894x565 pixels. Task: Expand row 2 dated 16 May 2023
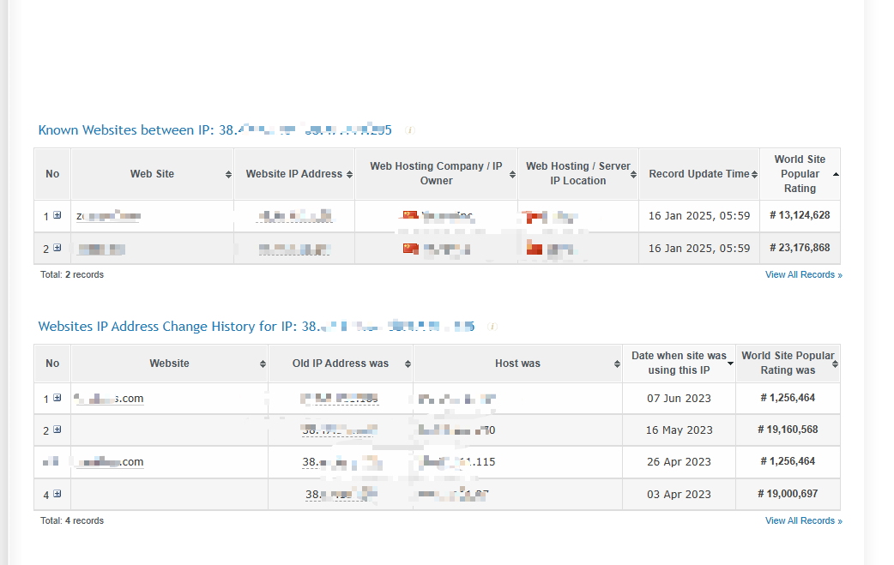(57, 430)
